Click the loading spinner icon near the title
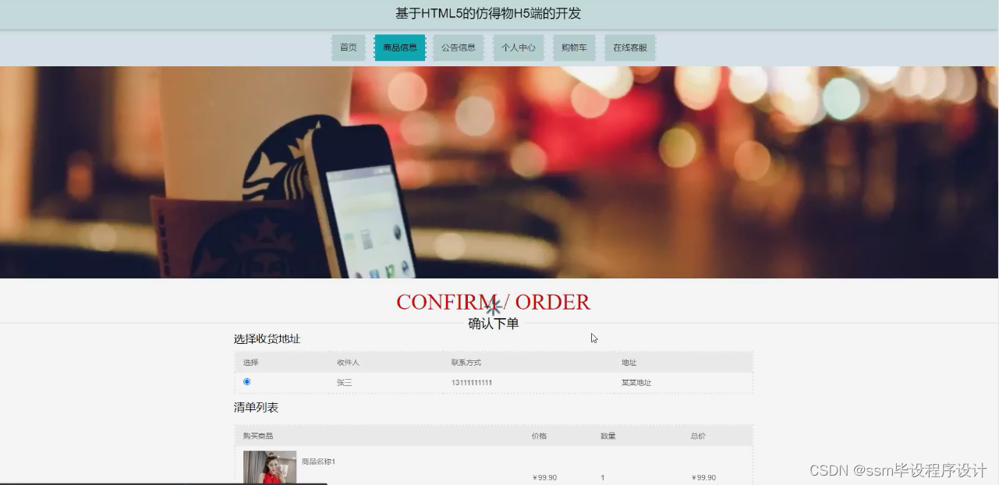This screenshot has width=999, height=485. [x=494, y=307]
